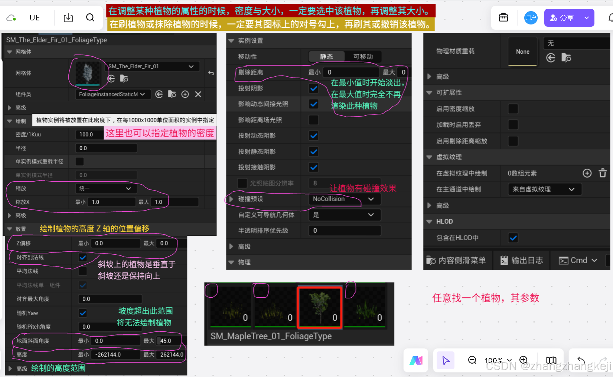
Task: Click the None physics material override button
Action: pos(522,52)
